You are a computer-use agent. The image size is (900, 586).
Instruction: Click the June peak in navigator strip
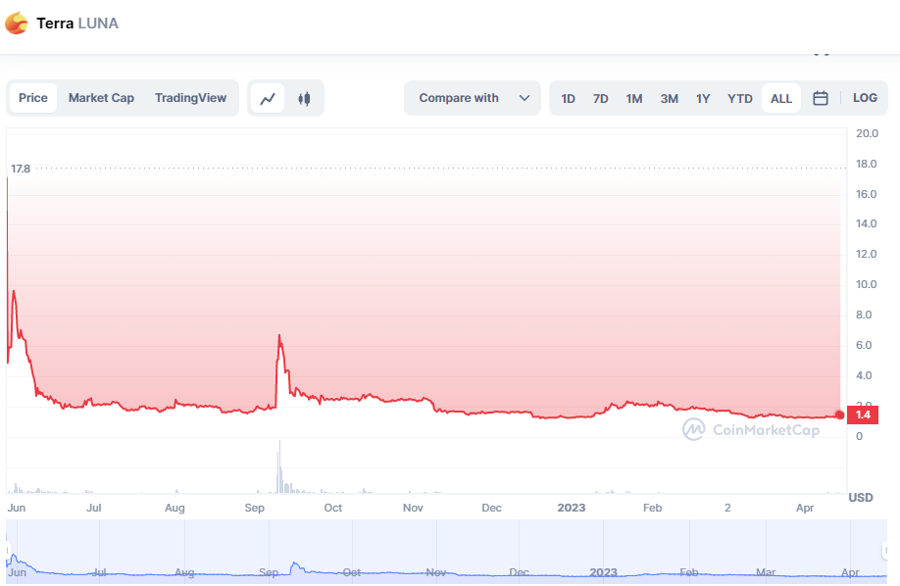(14, 557)
